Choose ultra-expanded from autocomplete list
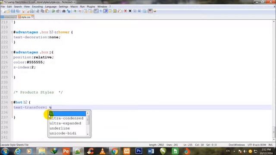This screenshot has width=276, height=155. pos(66,124)
